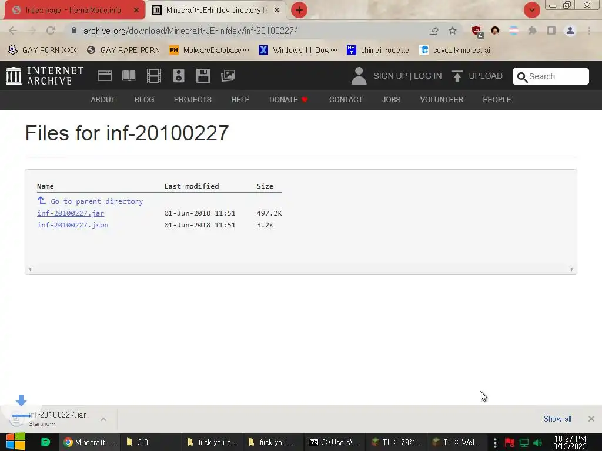The width and height of the screenshot is (602, 451).
Task: Close the downloads bar
Action: [591, 419]
